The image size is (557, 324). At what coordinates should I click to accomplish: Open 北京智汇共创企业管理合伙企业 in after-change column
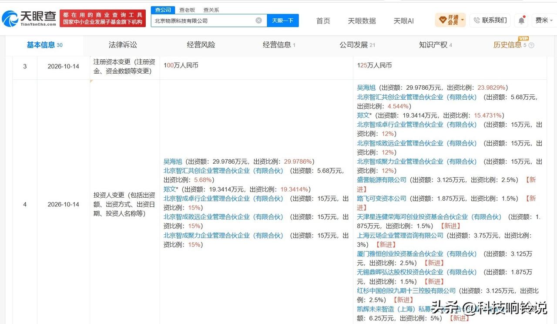[417, 97]
